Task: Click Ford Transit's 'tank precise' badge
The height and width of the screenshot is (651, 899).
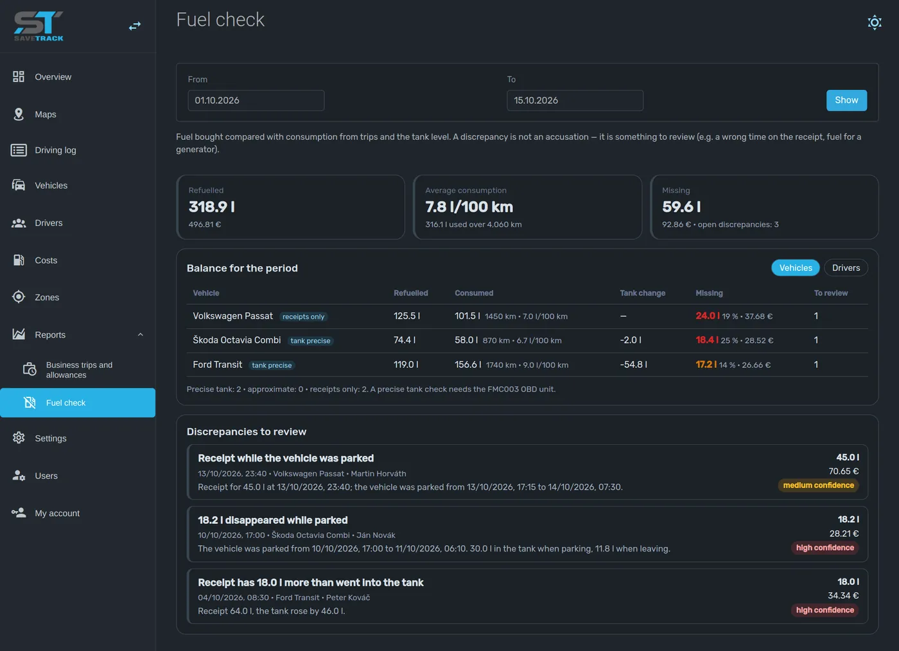Action: pyautogui.click(x=272, y=365)
